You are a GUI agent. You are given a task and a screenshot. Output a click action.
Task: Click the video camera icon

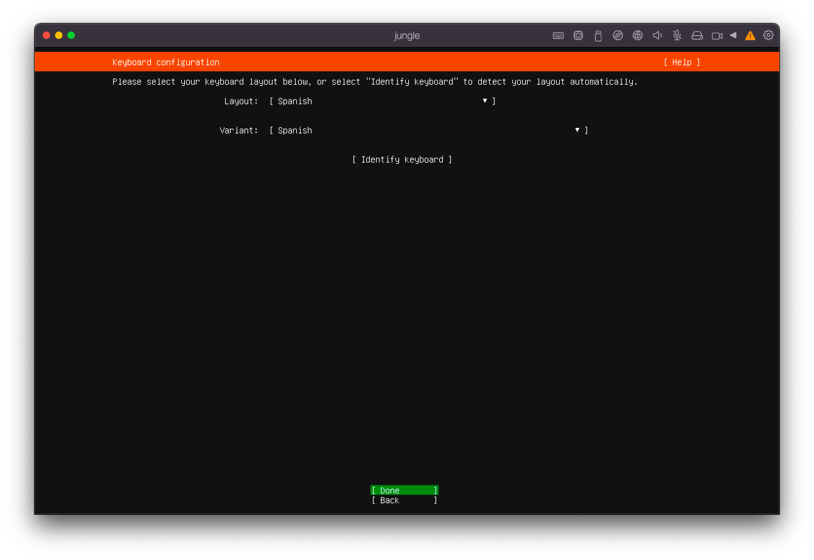[717, 36]
